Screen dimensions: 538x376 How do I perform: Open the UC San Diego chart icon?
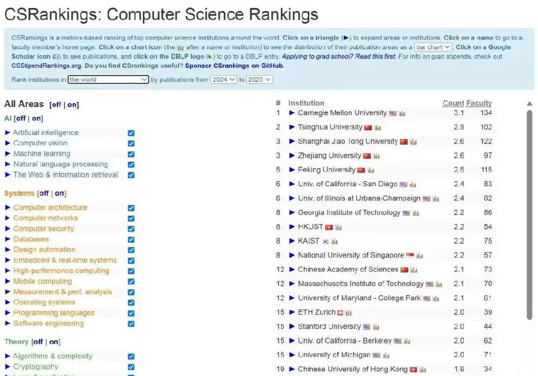point(413,185)
